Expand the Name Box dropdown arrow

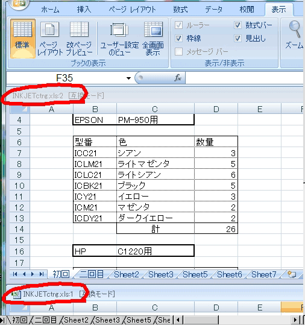128,78
